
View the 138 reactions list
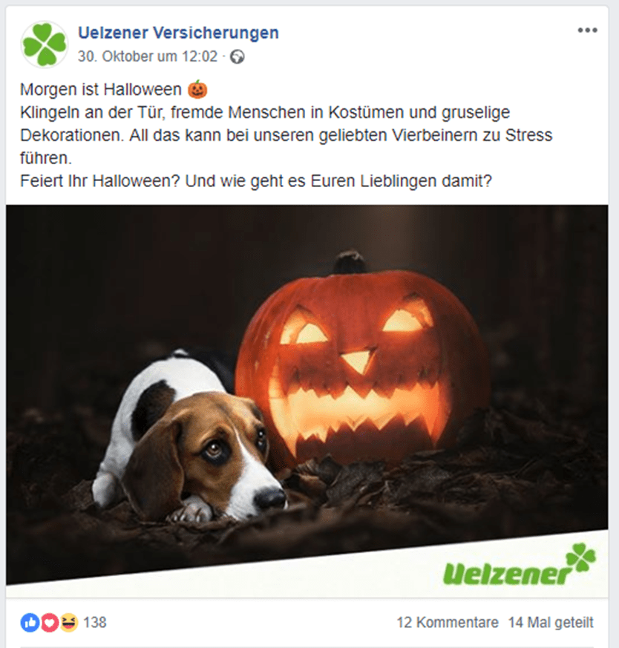95,622
